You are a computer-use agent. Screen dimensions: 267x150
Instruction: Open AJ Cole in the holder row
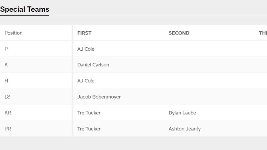pyautogui.click(x=86, y=81)
